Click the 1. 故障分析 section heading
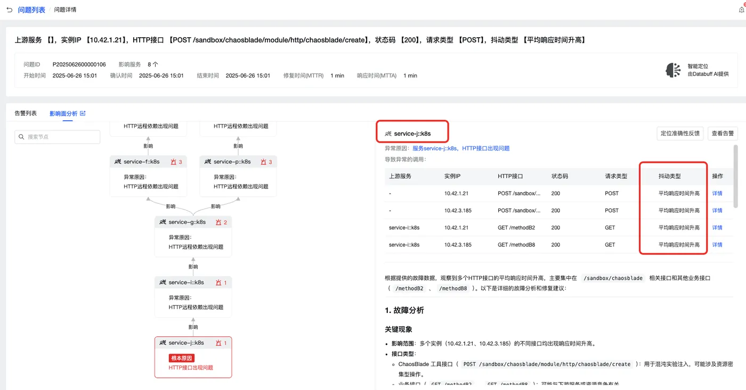The image size is (746, 390). coord(404,310)
